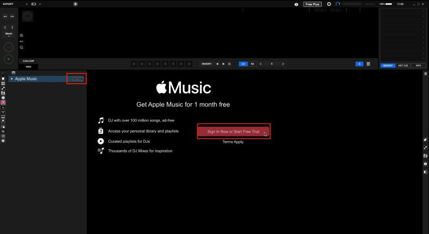This screenshot has height=234, width=429.
Task: Delete memory cue with X icon
Action: point(230,64)
